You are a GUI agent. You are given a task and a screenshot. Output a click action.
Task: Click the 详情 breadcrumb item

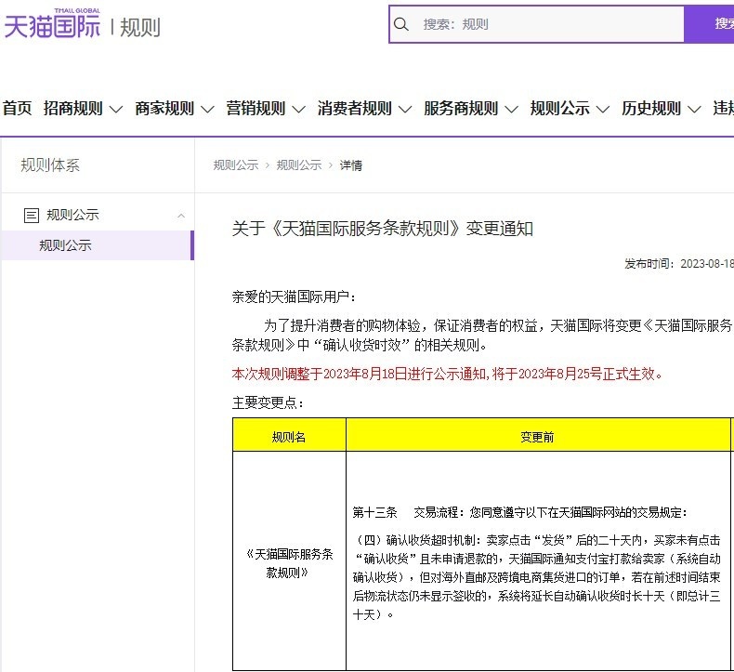(351, 165)
